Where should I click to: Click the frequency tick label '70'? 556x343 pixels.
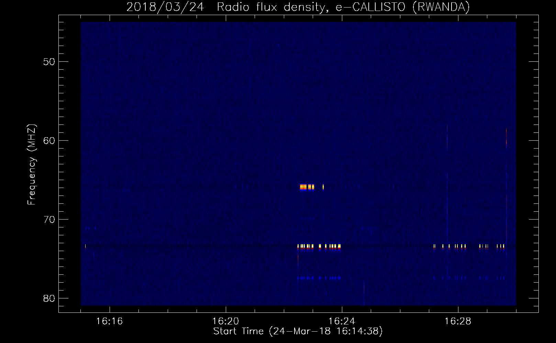(x=48, y=220)
